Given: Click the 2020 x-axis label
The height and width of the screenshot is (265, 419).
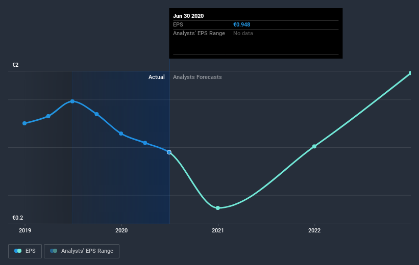Looking at the screenshot, I should pyautogui.click(x=121, y=230).
